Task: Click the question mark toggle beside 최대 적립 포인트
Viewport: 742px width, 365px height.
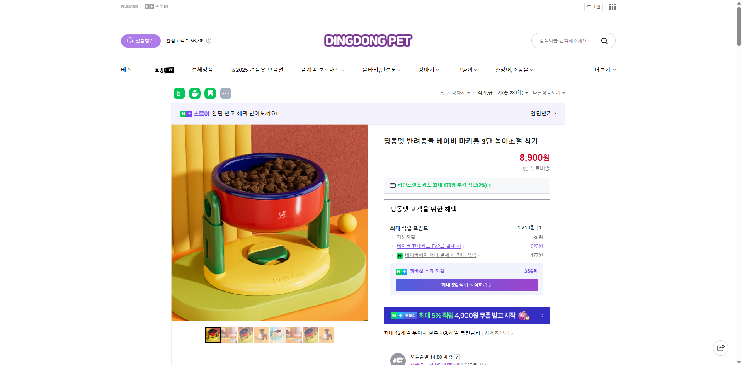Action: (540, 228)
